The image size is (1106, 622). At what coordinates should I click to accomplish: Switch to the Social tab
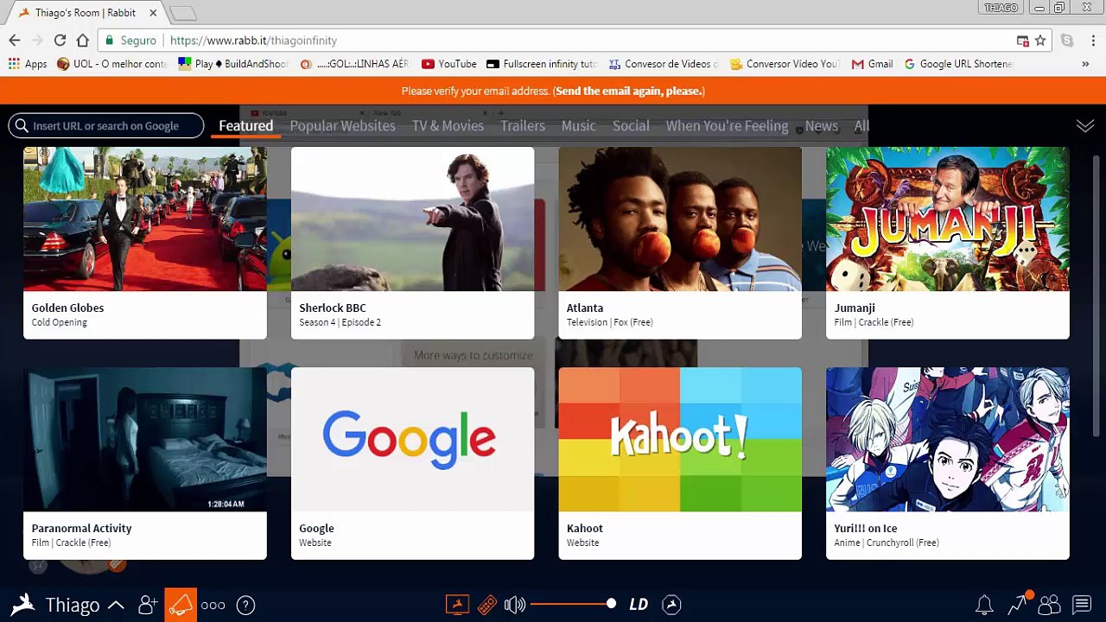coord(631,126)
